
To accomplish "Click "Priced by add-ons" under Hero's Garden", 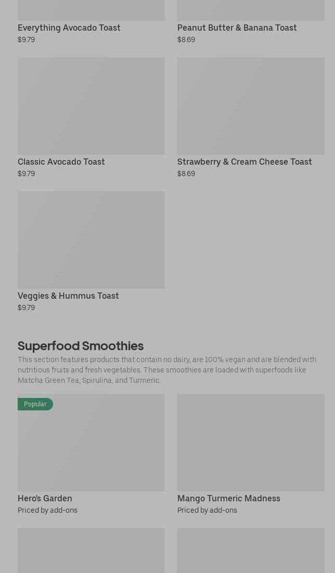I will pyautogui.click(x=47, y=510).
